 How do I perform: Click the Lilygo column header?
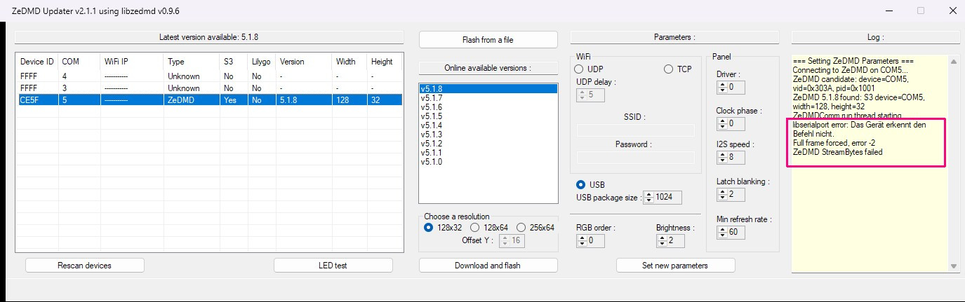click(x=262, y=62)
